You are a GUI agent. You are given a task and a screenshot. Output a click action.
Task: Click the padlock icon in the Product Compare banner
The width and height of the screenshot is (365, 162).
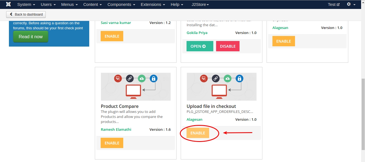(x=153, y=79)
